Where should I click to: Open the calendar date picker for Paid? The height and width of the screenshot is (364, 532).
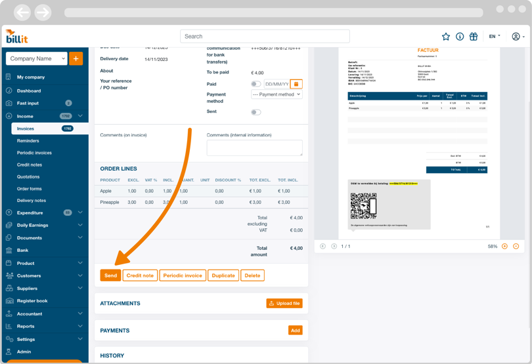pyautogui.click(x=296, y=84)
